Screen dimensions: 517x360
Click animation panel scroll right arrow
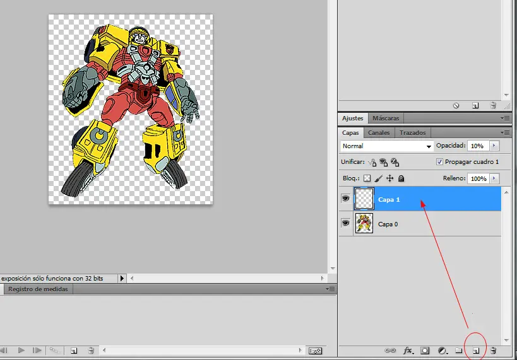tap(300, 351)
